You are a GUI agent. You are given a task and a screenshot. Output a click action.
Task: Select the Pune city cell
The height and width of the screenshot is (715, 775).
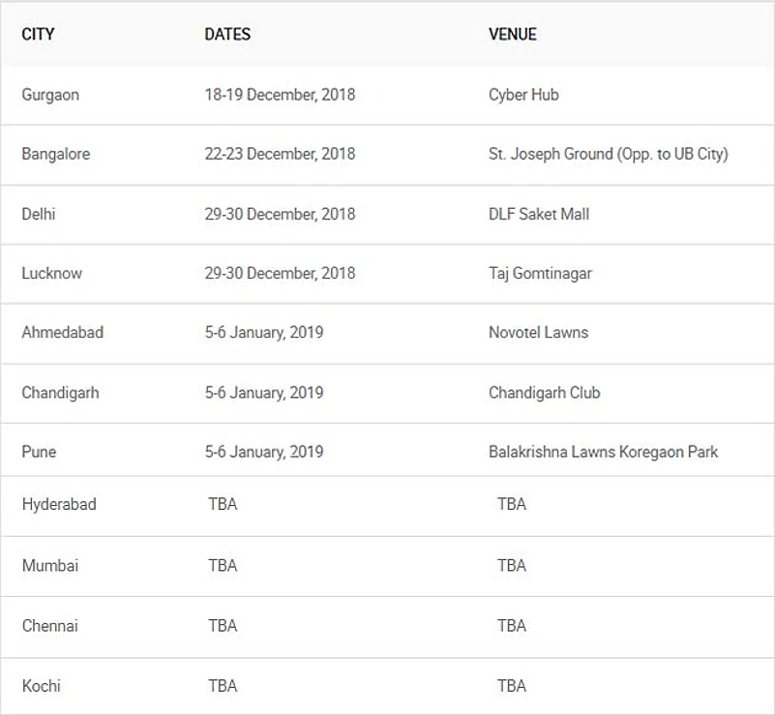[39, 451]
